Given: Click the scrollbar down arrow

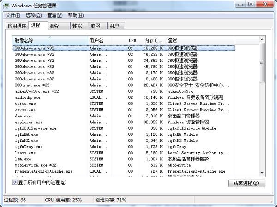Looking at the screenshot, I should pos(262,173).
